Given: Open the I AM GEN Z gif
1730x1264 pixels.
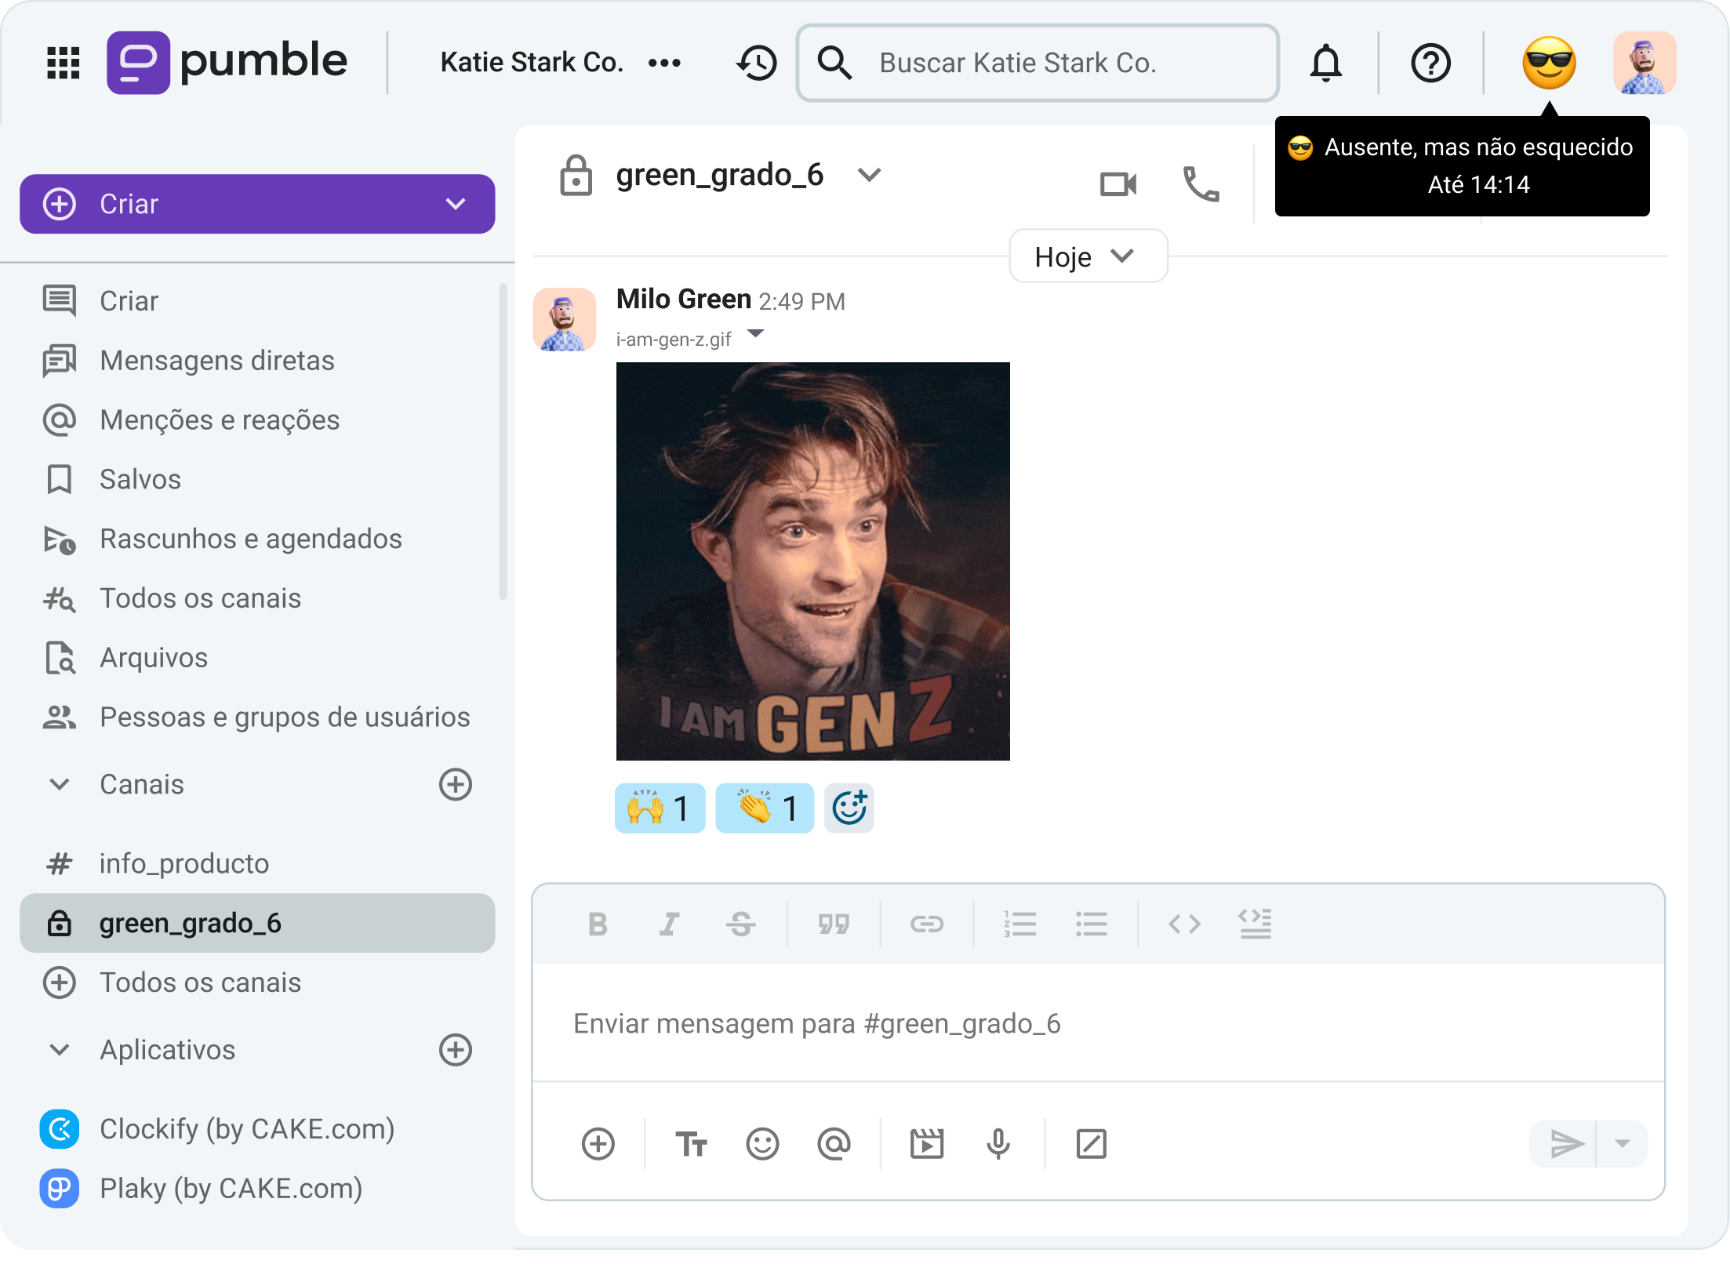Looking at the screenshot, I should click(813, 561).
